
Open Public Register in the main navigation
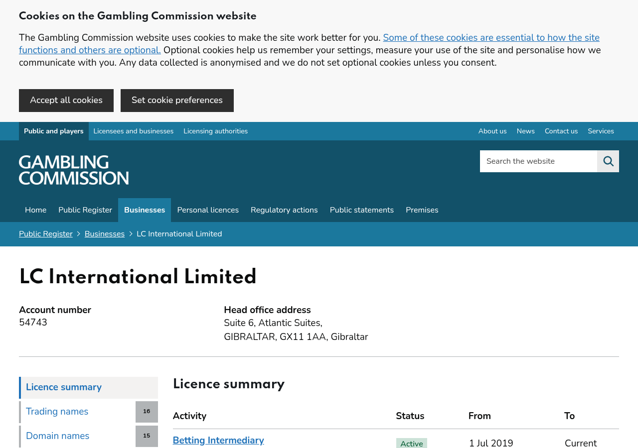coord(85,210)
